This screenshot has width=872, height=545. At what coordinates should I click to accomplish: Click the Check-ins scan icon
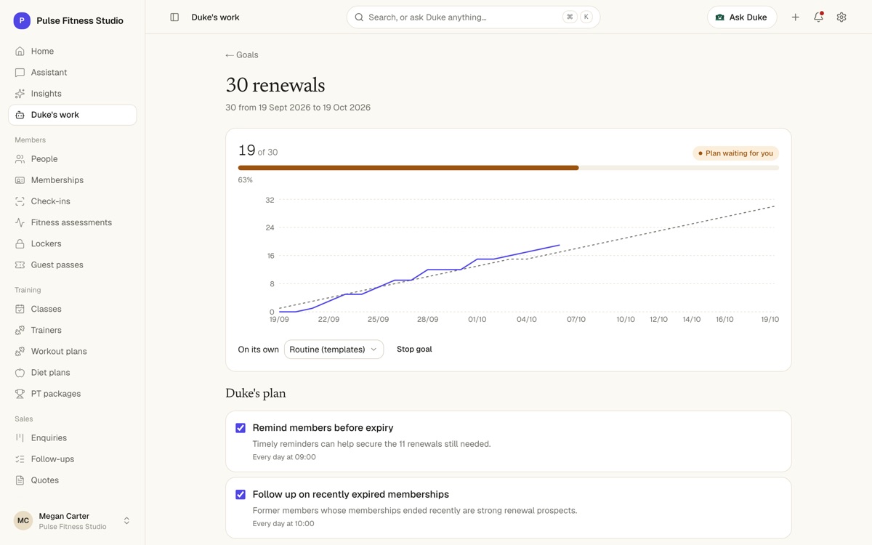pyautogui.click(x=20, y=201)
